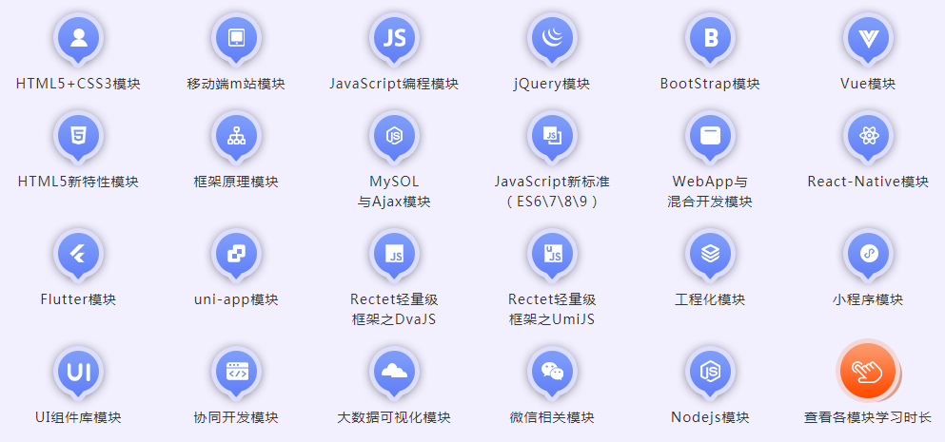Click the Rectet轻量级框架之DvaJS text
945x442 pixels.
point(394,310)
